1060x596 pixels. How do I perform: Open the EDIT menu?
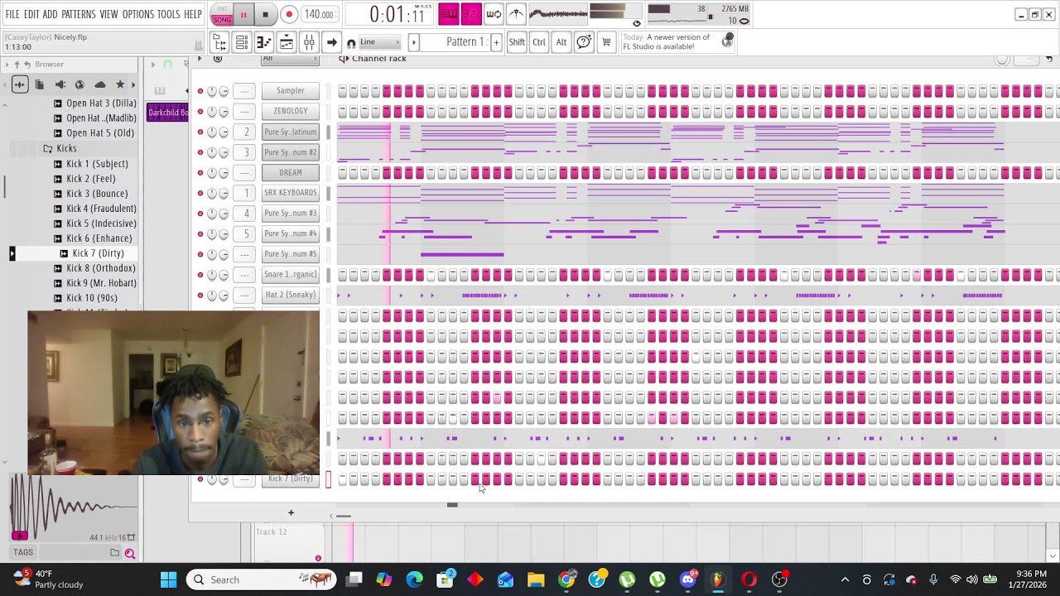click(x=31, y=14)
